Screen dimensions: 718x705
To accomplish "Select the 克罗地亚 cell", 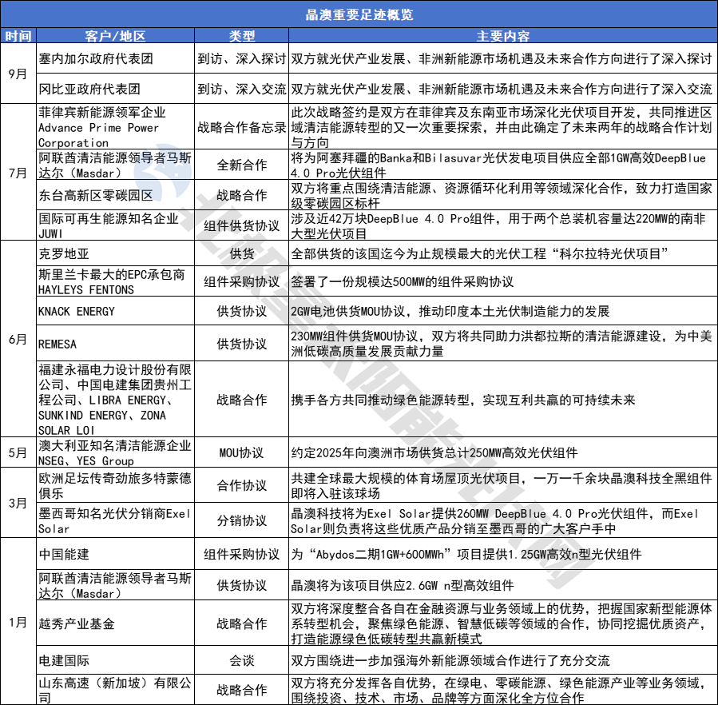I will (x=115, y=253).
